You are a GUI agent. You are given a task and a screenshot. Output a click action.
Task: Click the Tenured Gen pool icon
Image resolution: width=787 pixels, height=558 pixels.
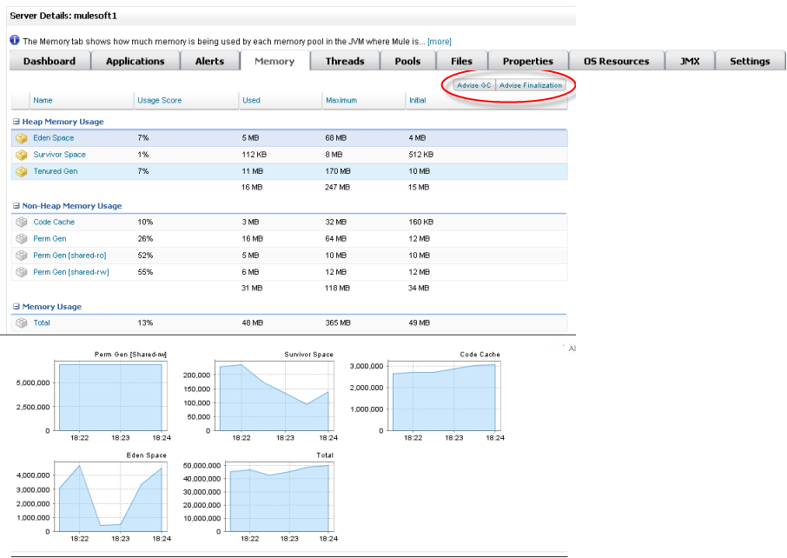(x=22, y=171)
